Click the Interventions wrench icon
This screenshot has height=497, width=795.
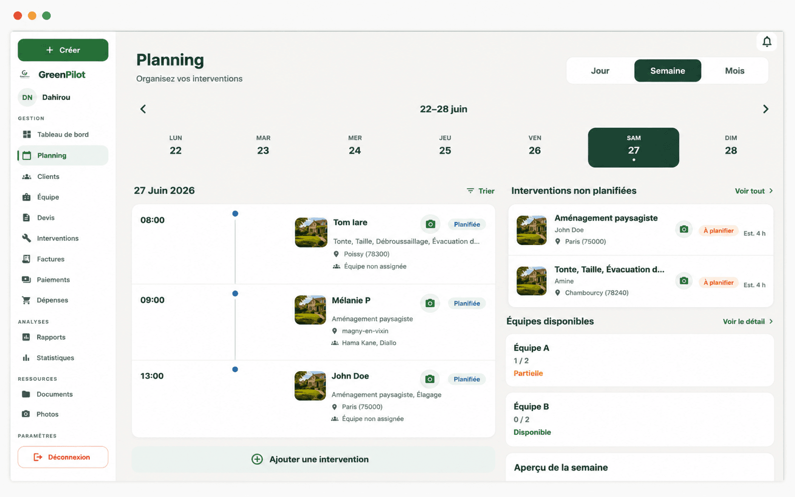coord(27,238)
